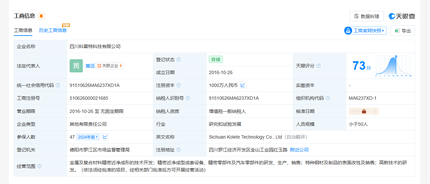The width and height of the screenshot is (430, 184).
Task: Click address 四川罗江经济开发区金山工业园红玉路
Action: pos(248,150)
